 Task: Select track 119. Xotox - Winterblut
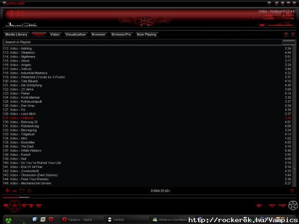[x=147, y=77]
